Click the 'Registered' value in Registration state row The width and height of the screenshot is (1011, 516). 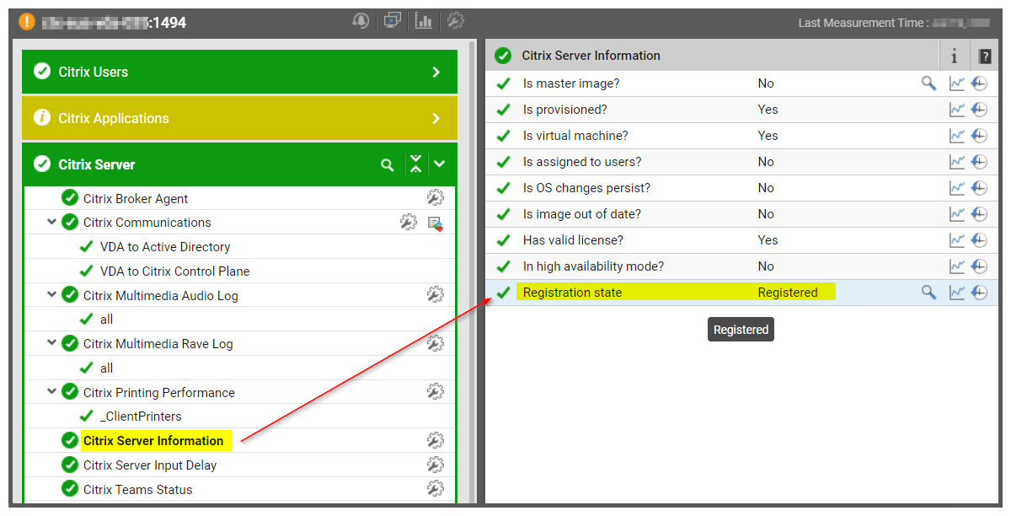[x=788, y=293]
